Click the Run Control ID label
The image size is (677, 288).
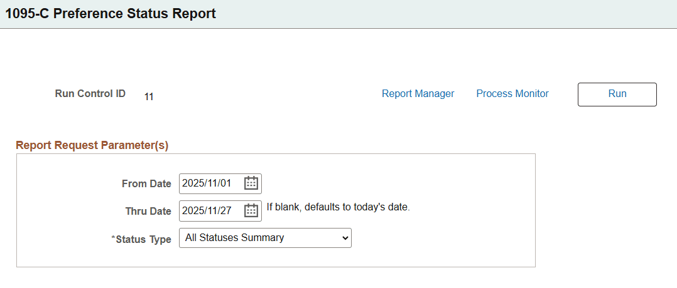tap(90, 93)
